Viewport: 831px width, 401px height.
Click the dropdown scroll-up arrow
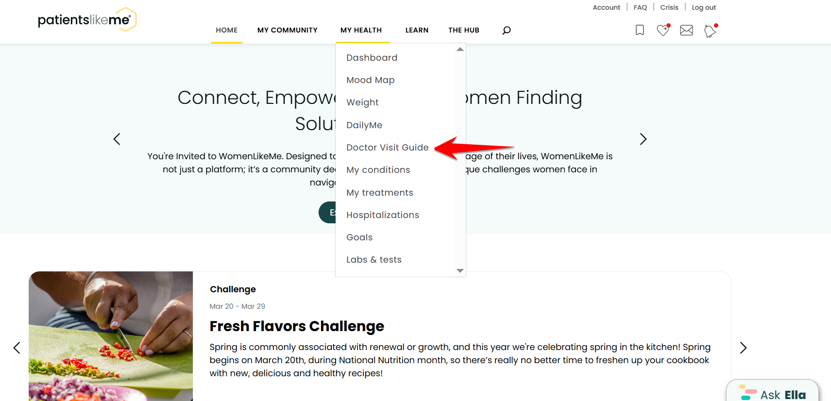click(x=460, y=49)
